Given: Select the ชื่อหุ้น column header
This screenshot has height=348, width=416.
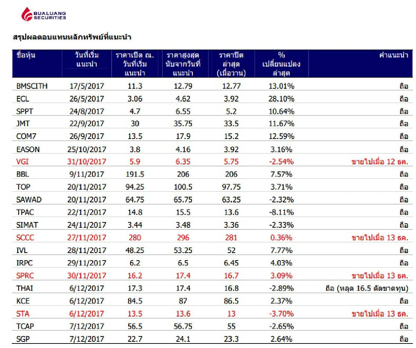Looking at the screenshot, I should tap(26, 55).
